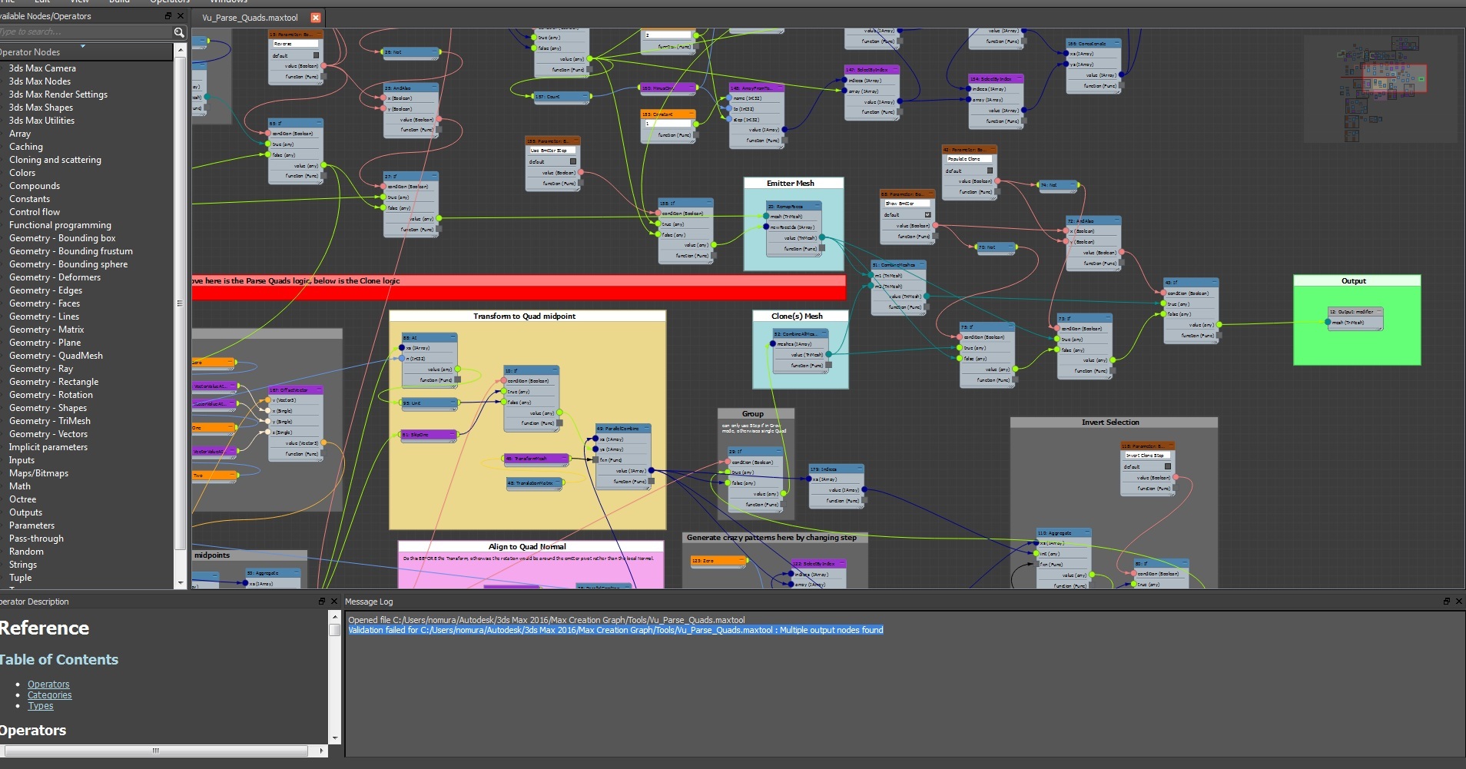Click the operator list scroll-up arrow
The image size is (1466, 769).
[181, 50]
